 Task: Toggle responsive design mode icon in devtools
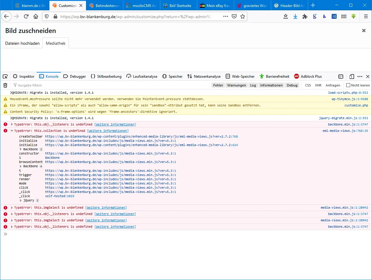tap(352, 77)
